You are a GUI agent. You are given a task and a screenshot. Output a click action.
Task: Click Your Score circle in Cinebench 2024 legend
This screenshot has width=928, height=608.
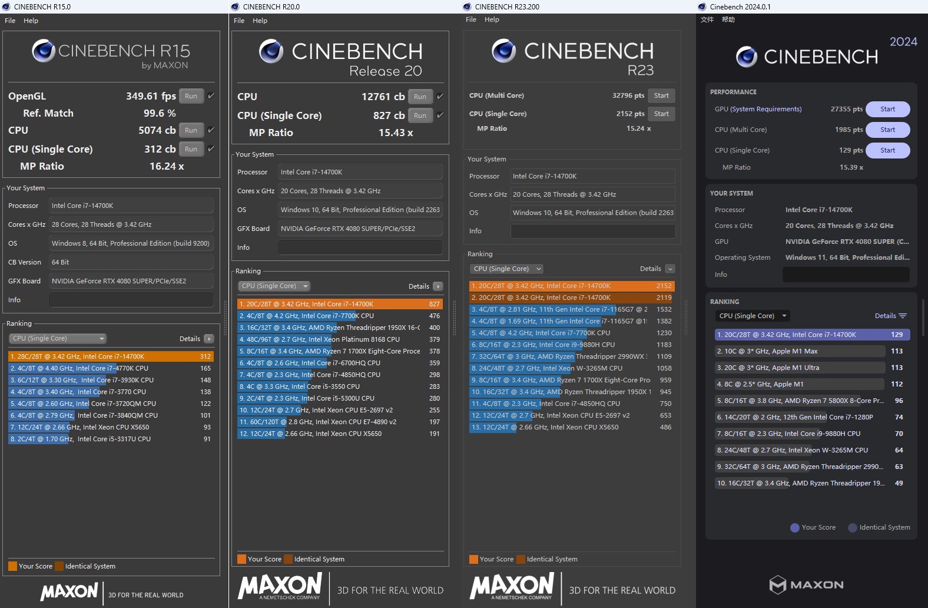[x=795, y=528]
